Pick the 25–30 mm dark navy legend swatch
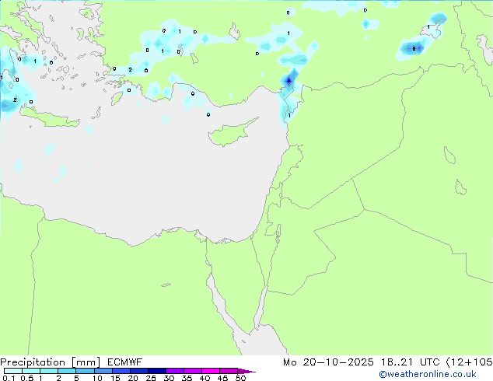The width and height of the screenshot is (493, 381). tap(156, 371)
